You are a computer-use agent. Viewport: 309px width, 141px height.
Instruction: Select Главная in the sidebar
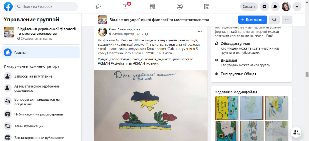[41, 53]
